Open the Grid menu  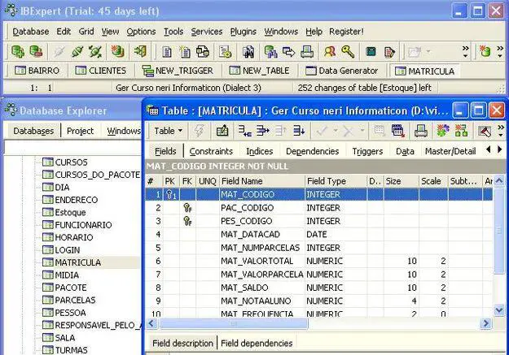[x=86, y=32]
